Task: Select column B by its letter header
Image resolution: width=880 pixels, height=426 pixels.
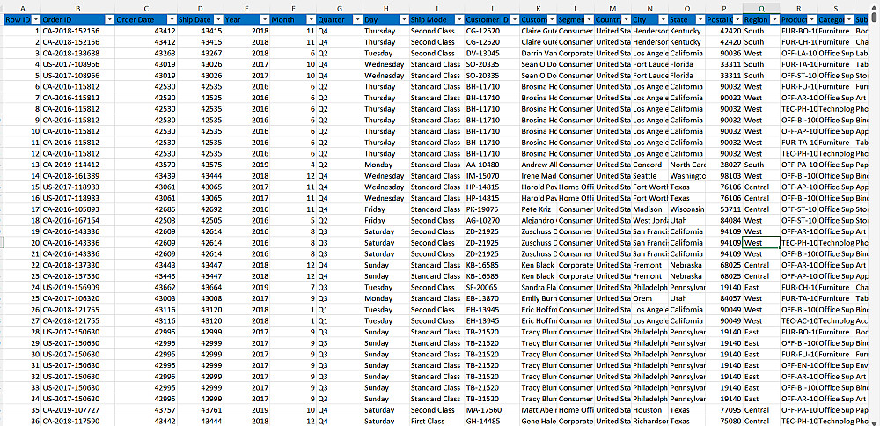Action: 77,9
